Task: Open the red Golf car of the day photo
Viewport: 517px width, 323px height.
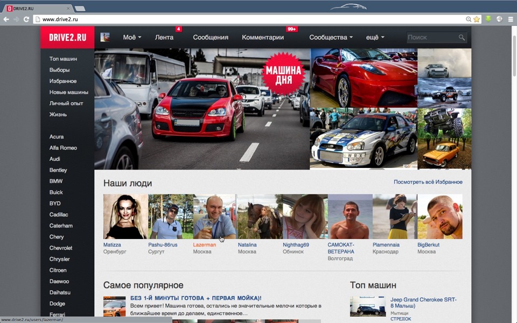Action: pos(202,109)
